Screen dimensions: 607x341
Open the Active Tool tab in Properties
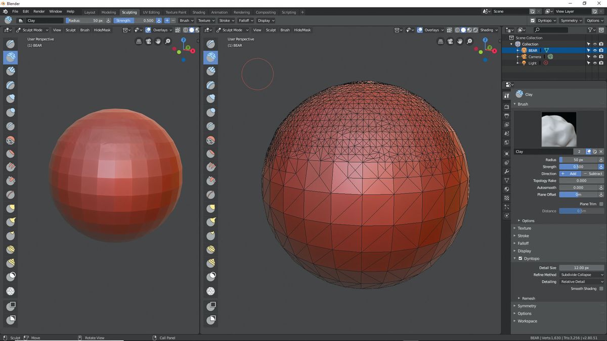point(506,95)
